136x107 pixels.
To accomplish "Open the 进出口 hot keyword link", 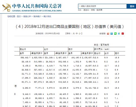I will pyautogui.click(x=86, y=10).
